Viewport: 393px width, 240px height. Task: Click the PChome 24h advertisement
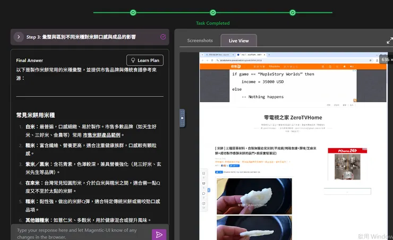pos(347,164)
